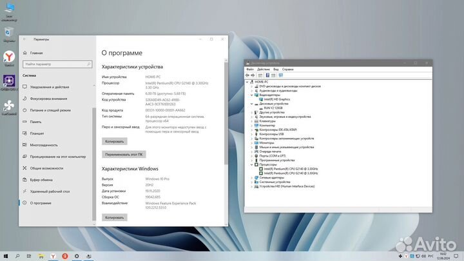
Task: Click Device Manager forward arrow toolbar icon
Action: point(253,75)
